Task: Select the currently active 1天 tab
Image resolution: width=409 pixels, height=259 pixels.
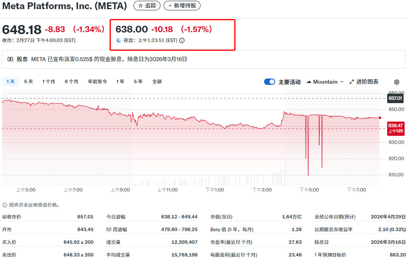Action: pos(10,81)
